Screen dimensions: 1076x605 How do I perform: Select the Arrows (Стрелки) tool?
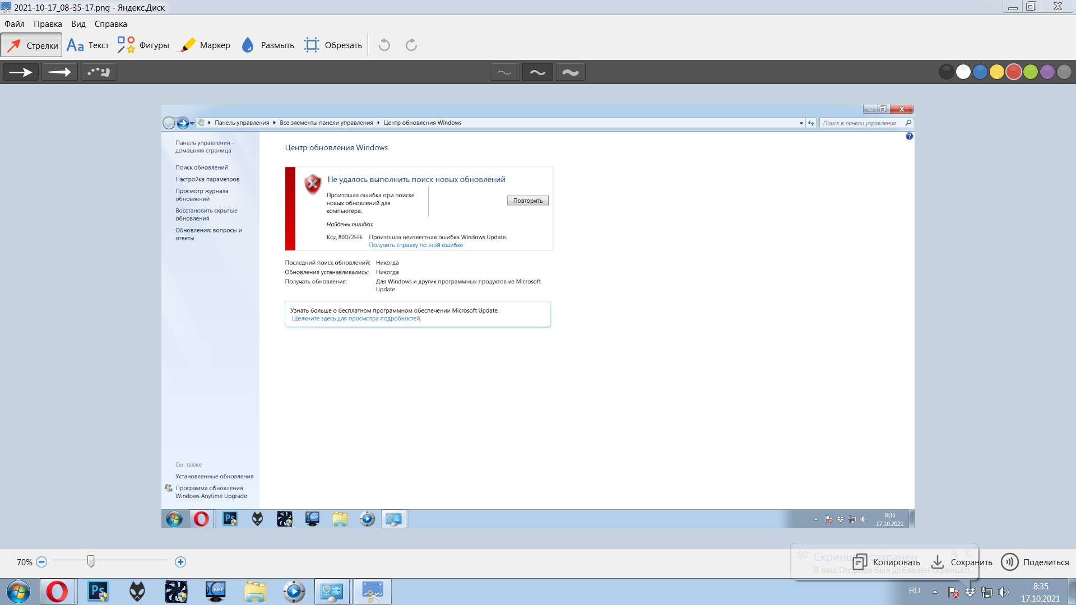coord(31,45)
